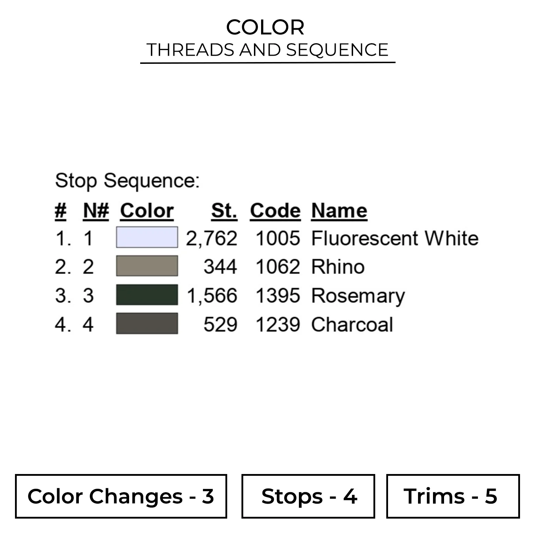Select the Charcoal thread name

point(352,325)
